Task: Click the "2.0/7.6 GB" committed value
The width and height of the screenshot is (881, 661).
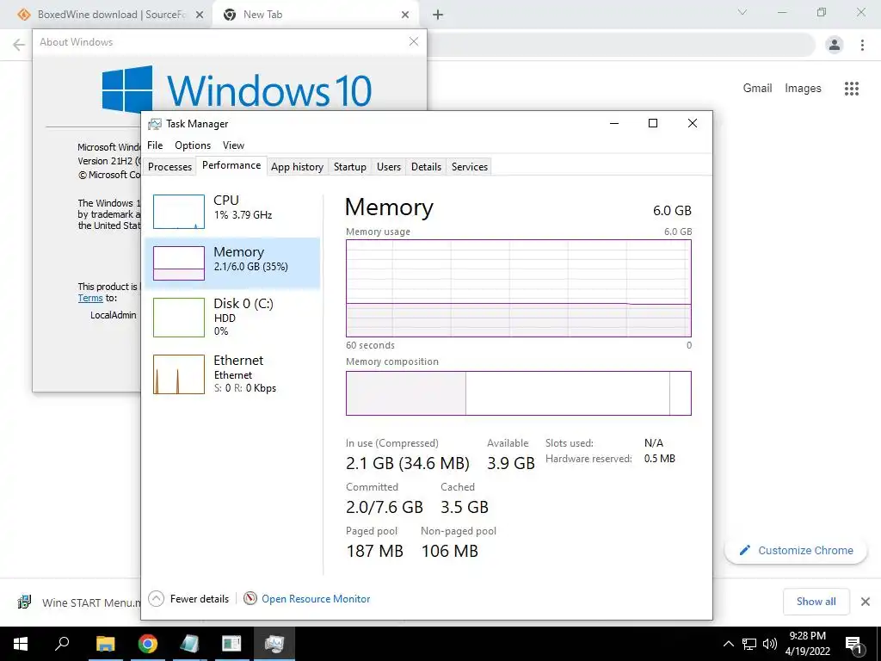Action: (385, 507)
